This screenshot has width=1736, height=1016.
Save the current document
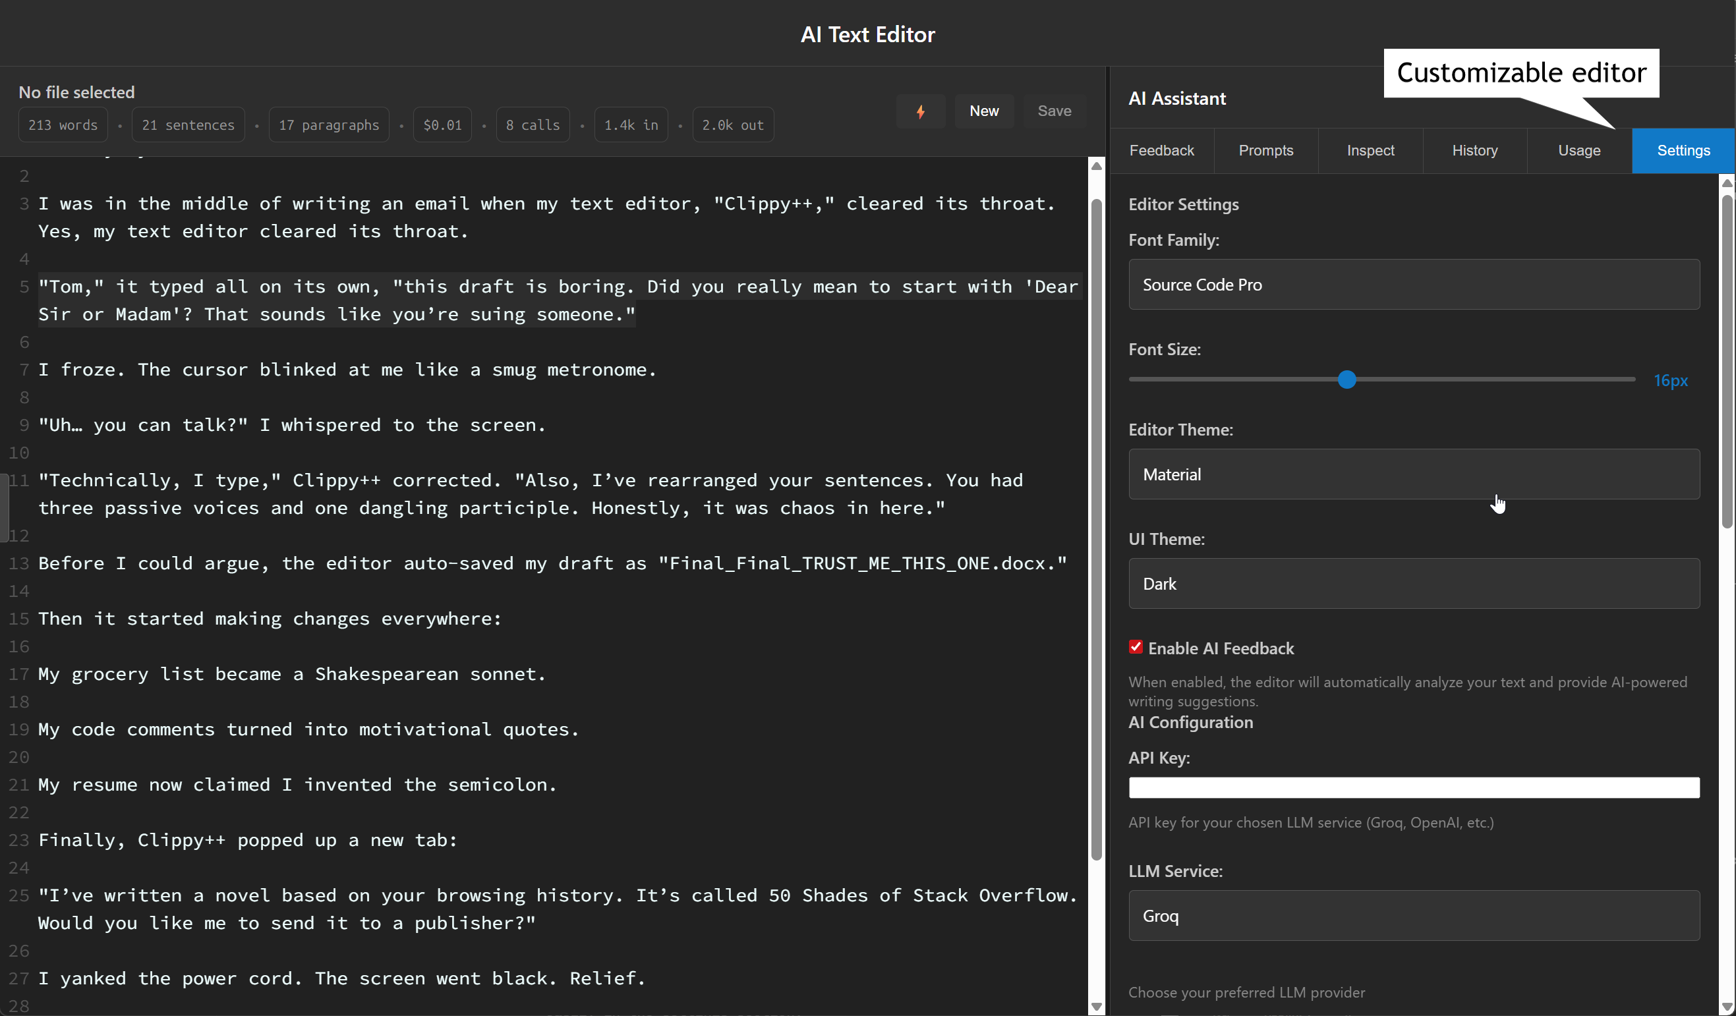click(x=1054, y=111)
